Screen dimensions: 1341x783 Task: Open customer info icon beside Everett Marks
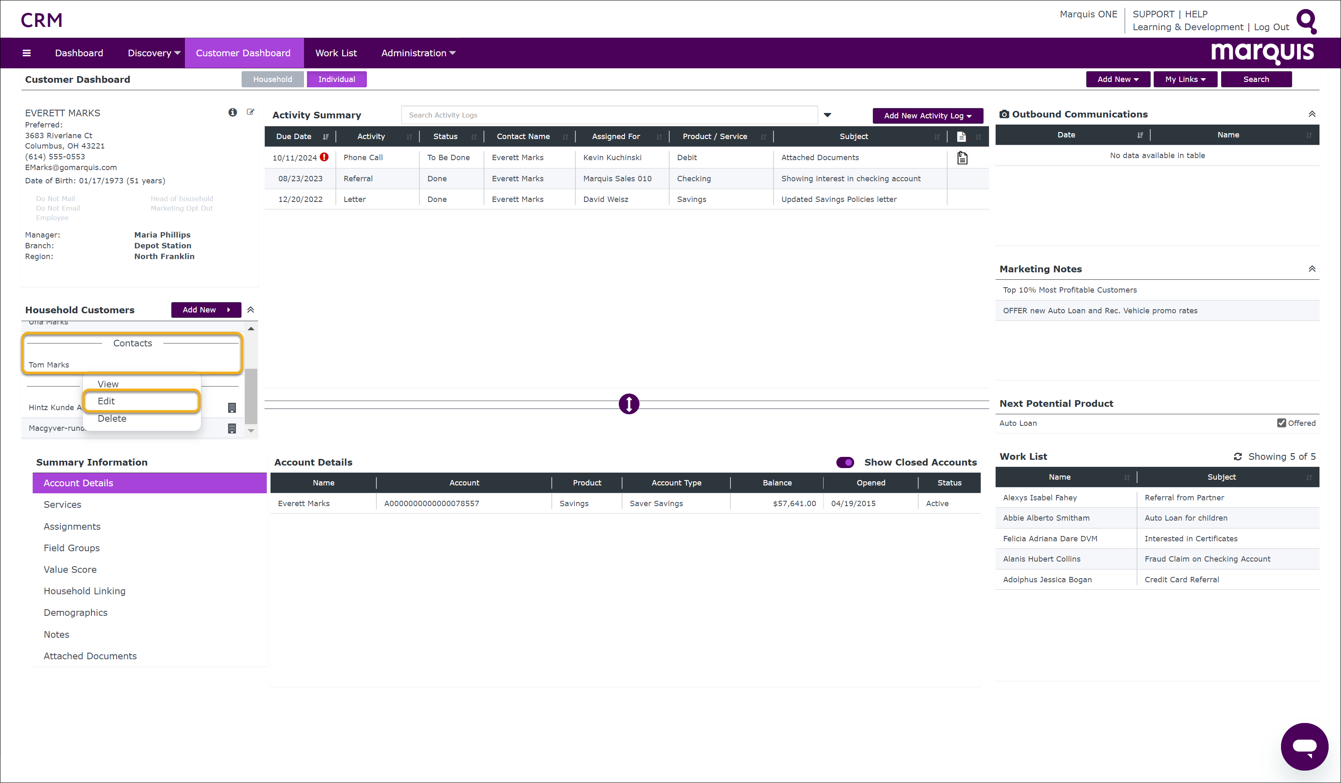coord(232,112)
